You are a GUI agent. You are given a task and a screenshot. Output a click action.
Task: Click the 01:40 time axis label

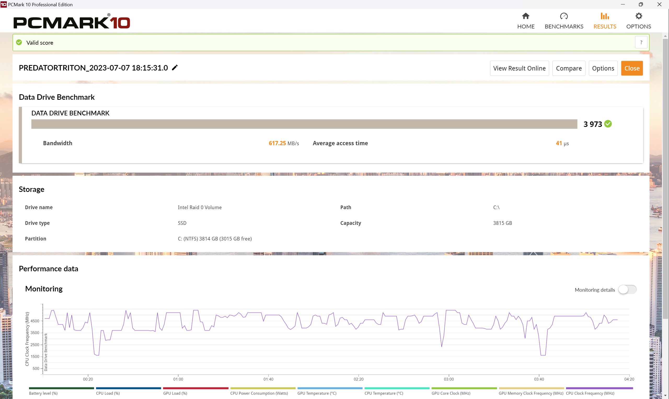click(268, 379)
